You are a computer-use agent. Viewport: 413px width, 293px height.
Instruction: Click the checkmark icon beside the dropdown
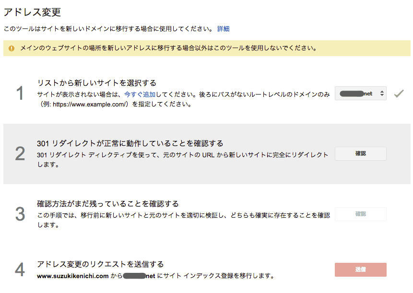tap(399, 94)
